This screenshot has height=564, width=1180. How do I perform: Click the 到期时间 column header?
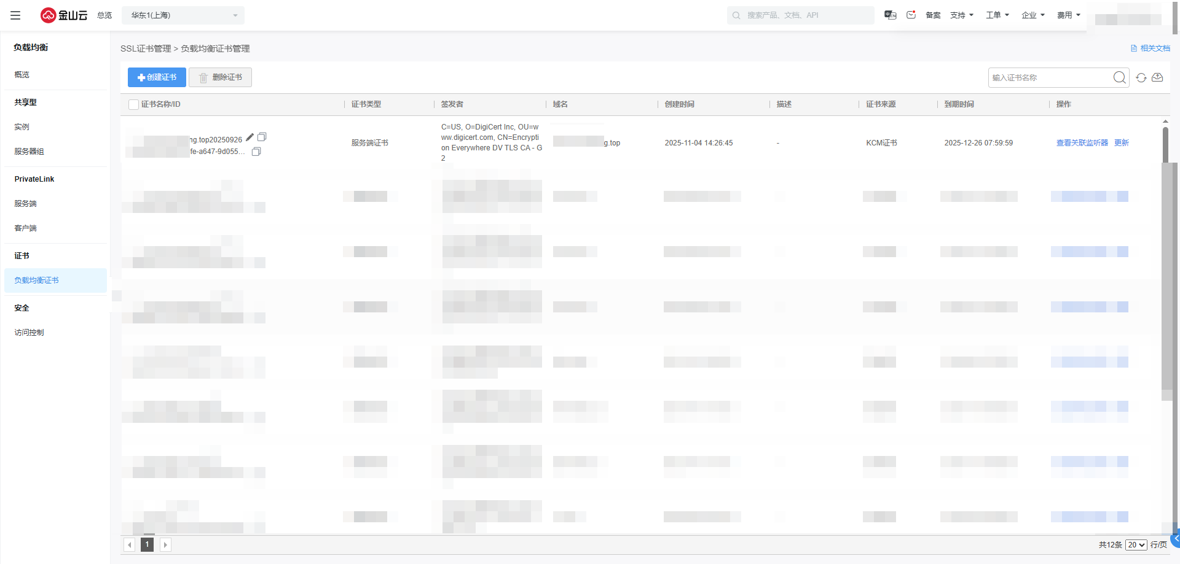point(959,104)
